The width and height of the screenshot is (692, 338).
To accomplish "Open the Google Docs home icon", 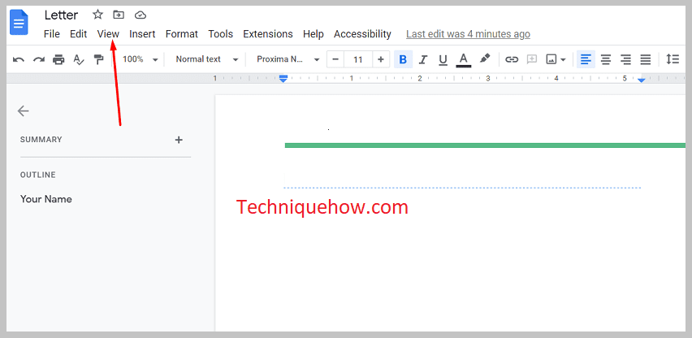I will pyautogui.click(x=19, y=23).
